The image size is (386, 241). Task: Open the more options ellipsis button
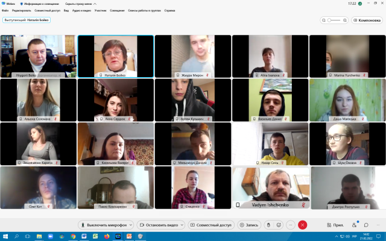(291, 225)
